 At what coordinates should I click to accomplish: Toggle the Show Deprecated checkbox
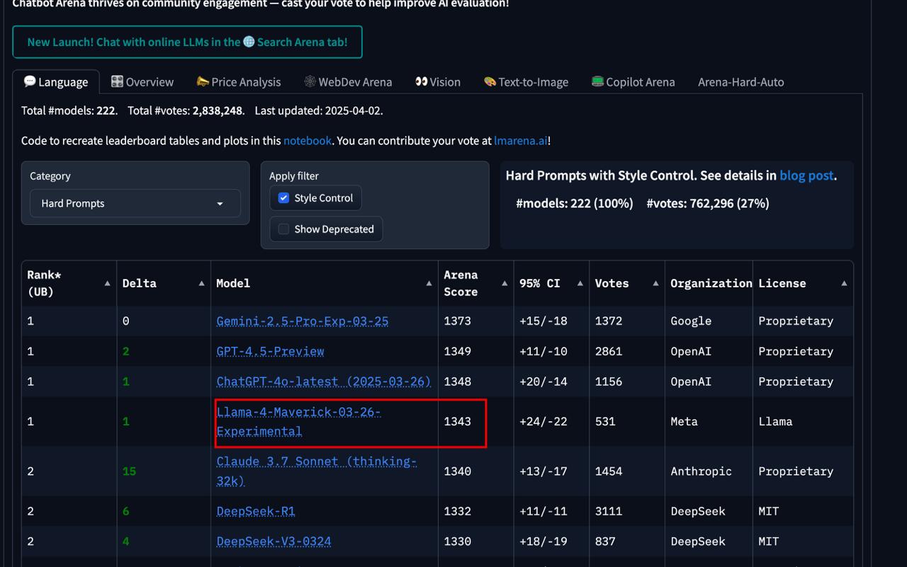point(283,229)
